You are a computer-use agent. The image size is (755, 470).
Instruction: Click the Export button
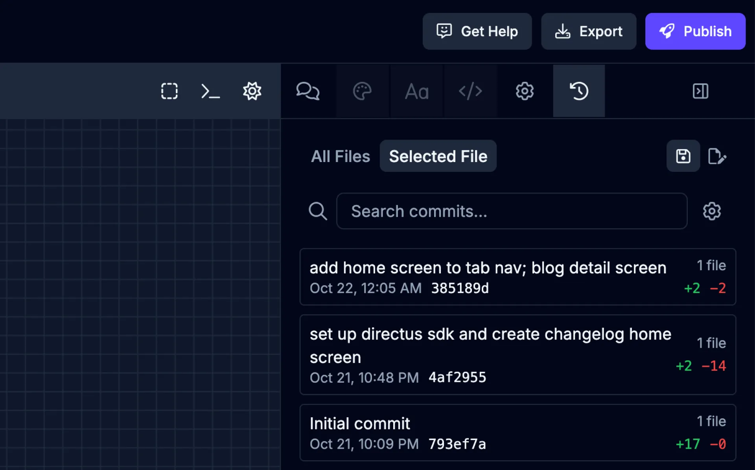[589, 31]
